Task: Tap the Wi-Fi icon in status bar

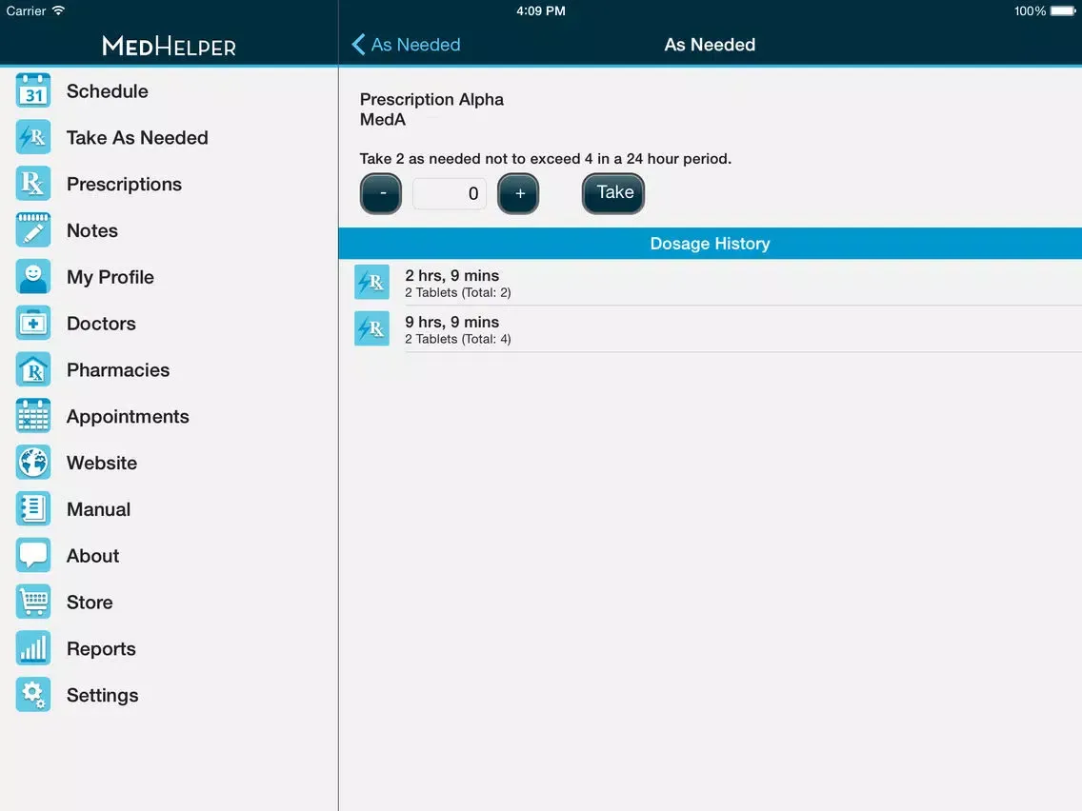Action: [59, 10]
